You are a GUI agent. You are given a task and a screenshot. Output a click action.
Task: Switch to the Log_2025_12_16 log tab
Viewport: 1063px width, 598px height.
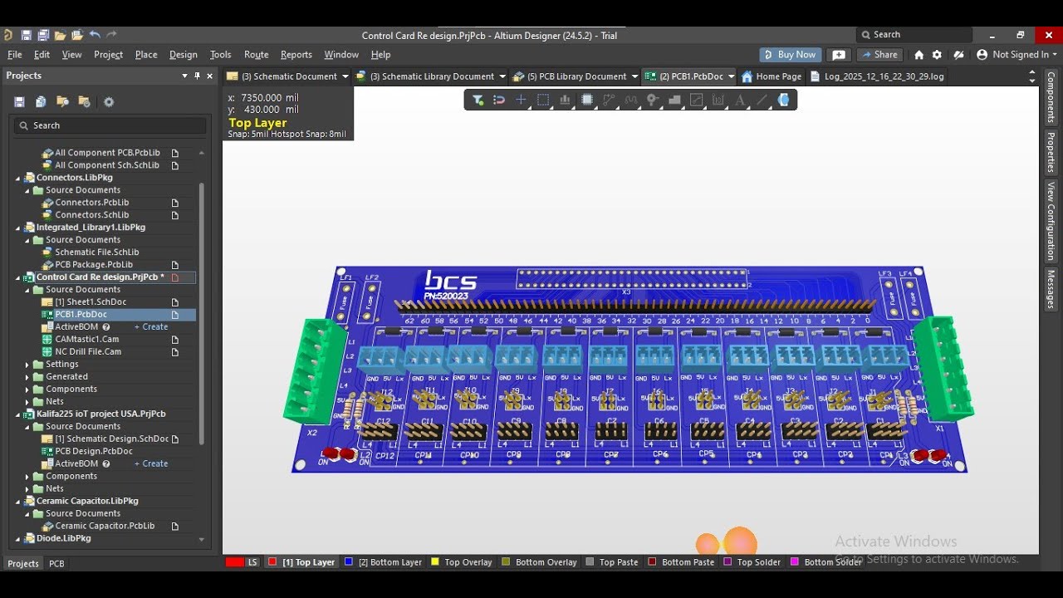click(877, 76)
